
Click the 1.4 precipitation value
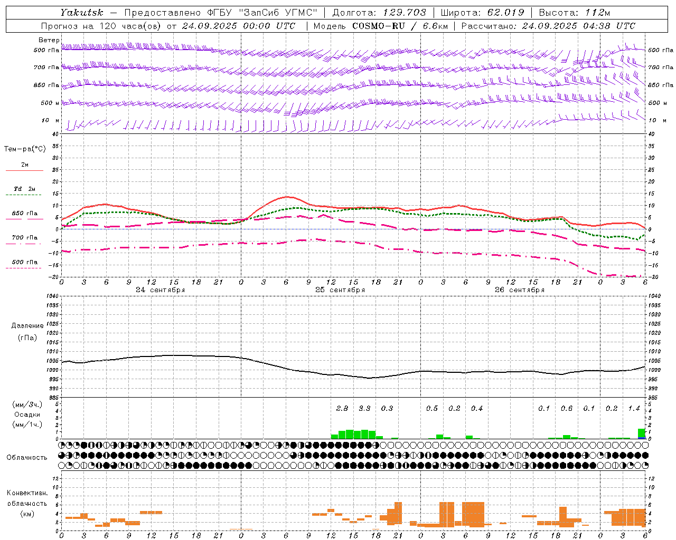(x=634, y=408)
